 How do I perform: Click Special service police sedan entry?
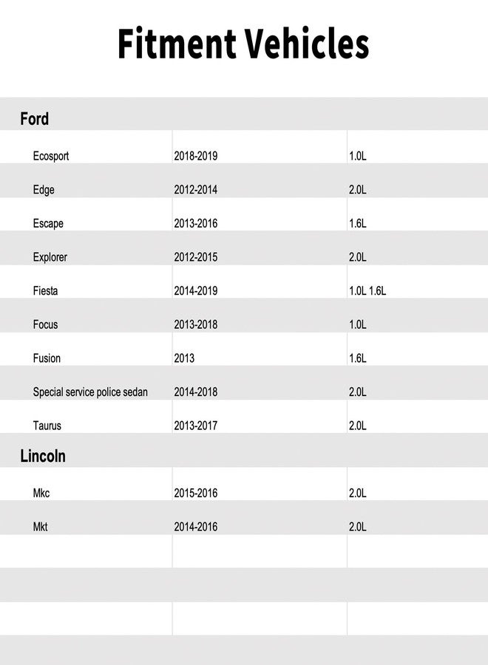tap(90, 392)
